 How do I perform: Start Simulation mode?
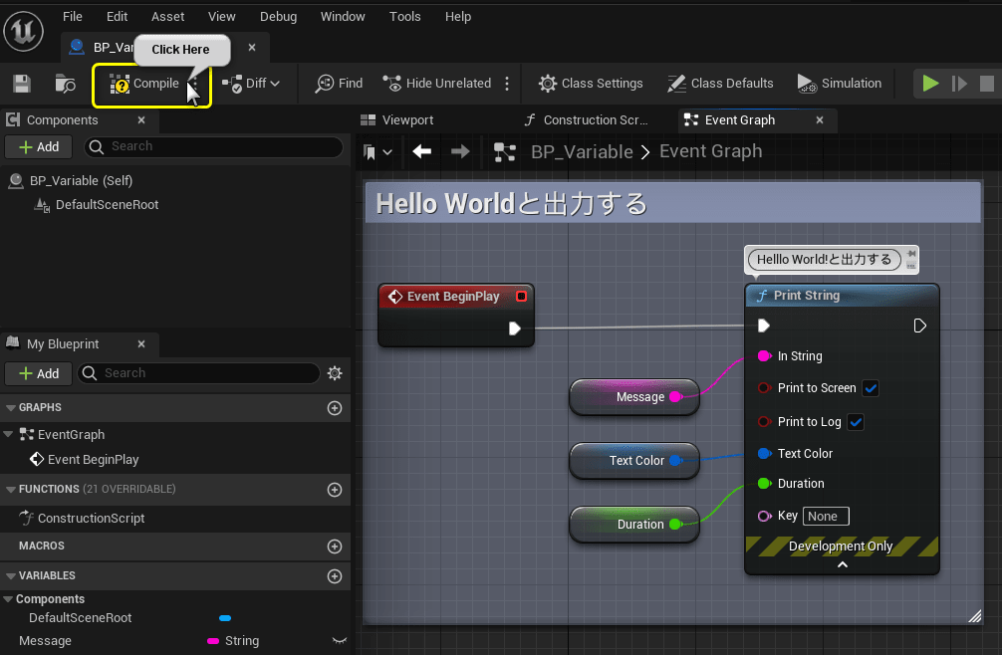coord(840,83)
